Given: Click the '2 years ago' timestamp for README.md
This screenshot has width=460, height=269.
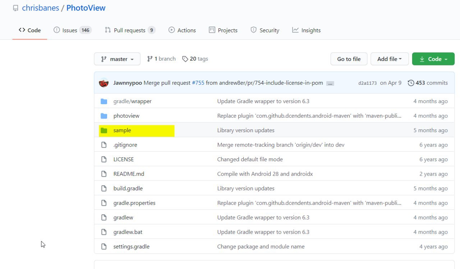Looking at the screenshot, I should 433,174.
